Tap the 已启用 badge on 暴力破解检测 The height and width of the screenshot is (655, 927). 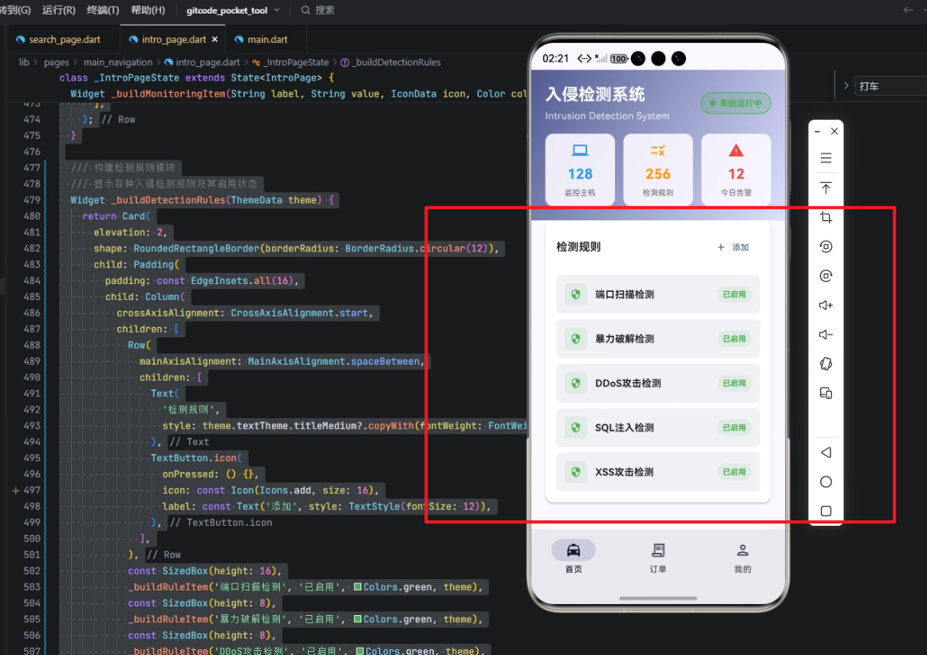[734, 339]
